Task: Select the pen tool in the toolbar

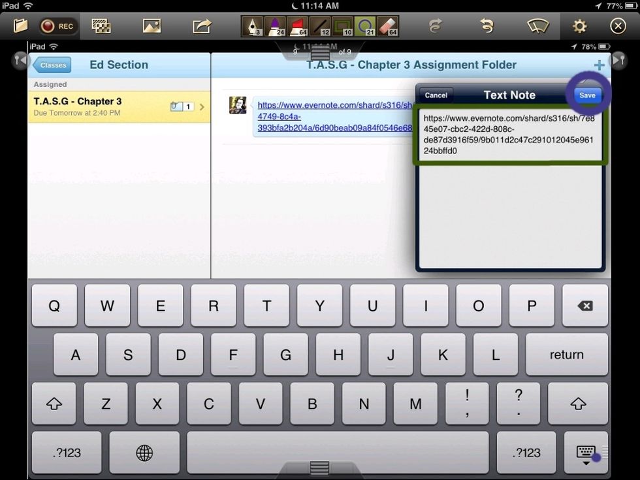Action: click(253, 26)
